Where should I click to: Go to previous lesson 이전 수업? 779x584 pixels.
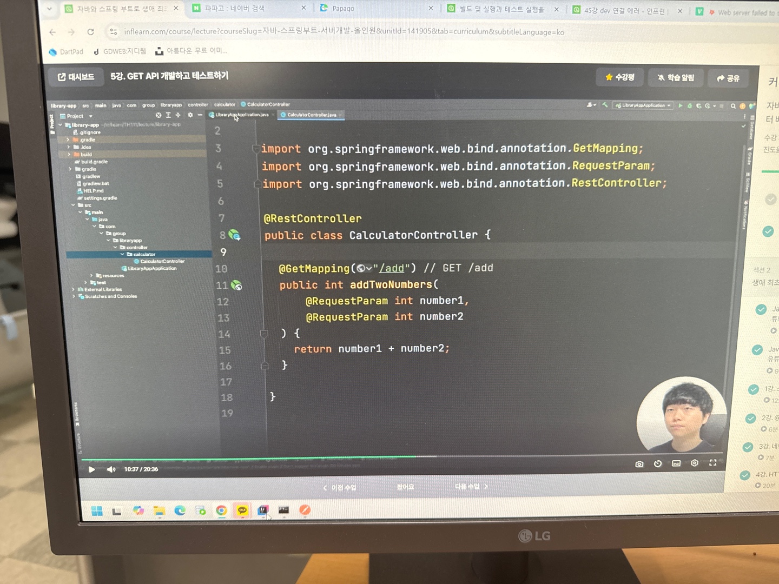tap(340, 488)
